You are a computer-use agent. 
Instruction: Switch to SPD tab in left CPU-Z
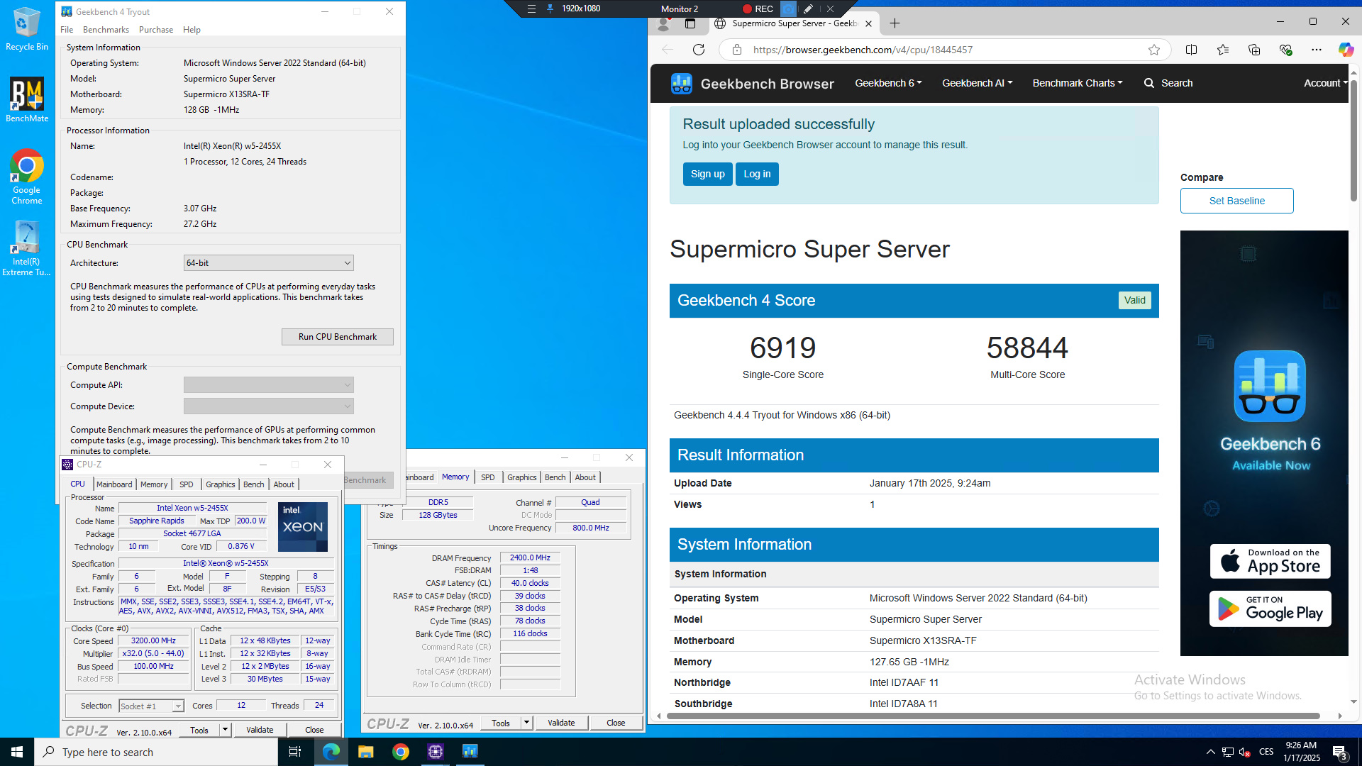coord(186,484)
